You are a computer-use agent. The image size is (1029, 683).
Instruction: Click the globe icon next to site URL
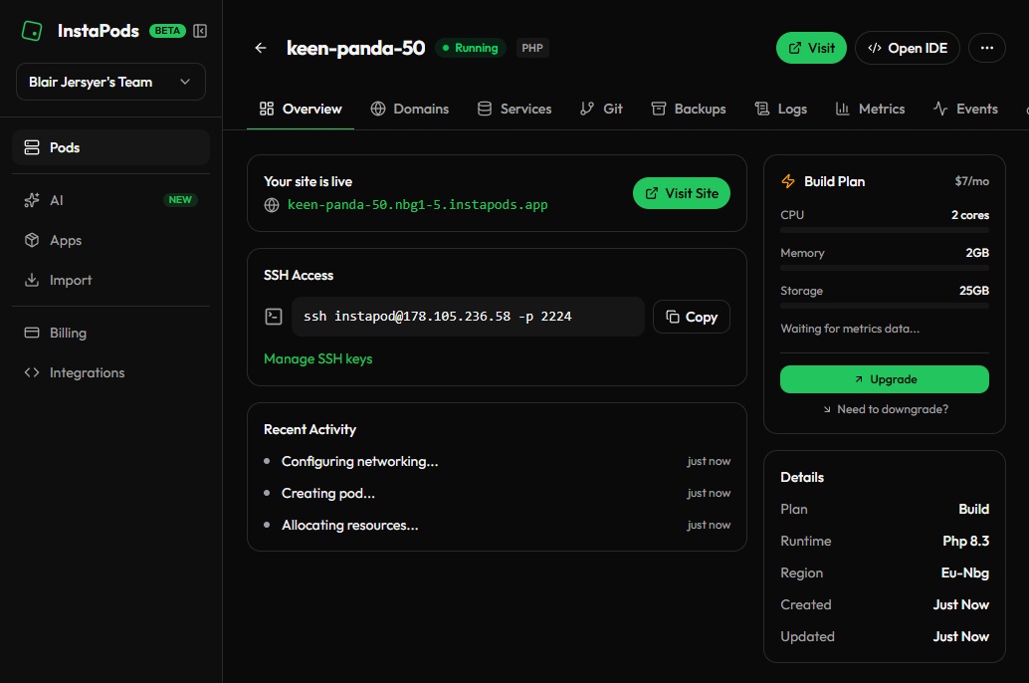pyautogui.click(x=272, y=205)
